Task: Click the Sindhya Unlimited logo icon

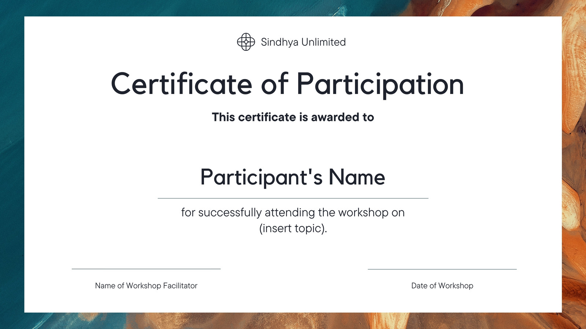Action: tap(246, 42)
